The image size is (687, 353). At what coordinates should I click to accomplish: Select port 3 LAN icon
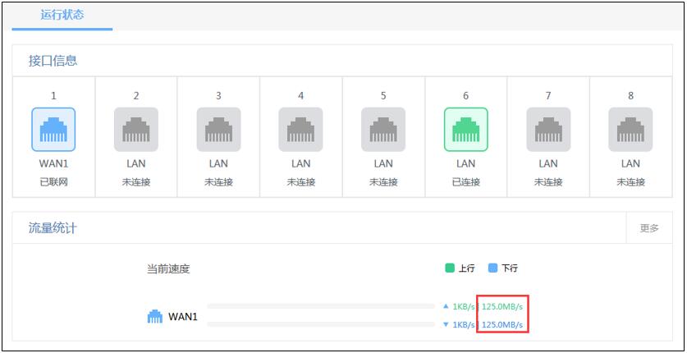click(x=218, y=130)
